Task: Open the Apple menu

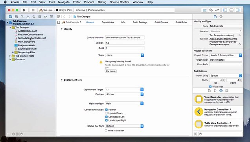Action: [6, 2]
